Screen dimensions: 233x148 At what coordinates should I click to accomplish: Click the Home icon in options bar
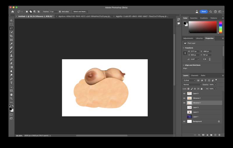pos(13,12)
